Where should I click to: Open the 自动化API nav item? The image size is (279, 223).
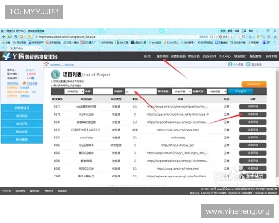click(209, 56)
